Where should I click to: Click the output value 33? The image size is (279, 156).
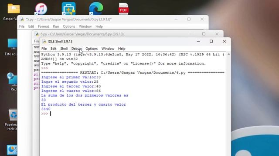tap(44, 100)
